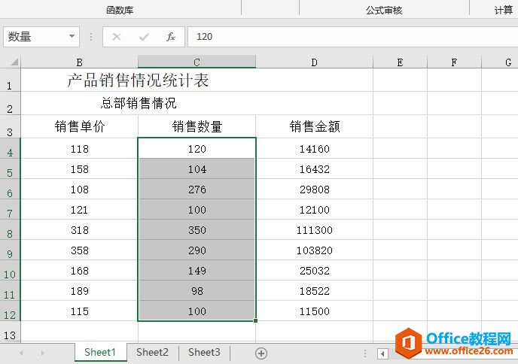The image size is (518, 364).
Task: Select row 3 header
Action: tap(10, 126)
